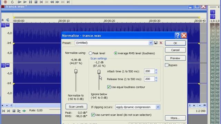Click the time zoom-out minus at bottom right
Screen dimensions: 221x124
pyautogui.click(x=200, y=105)
